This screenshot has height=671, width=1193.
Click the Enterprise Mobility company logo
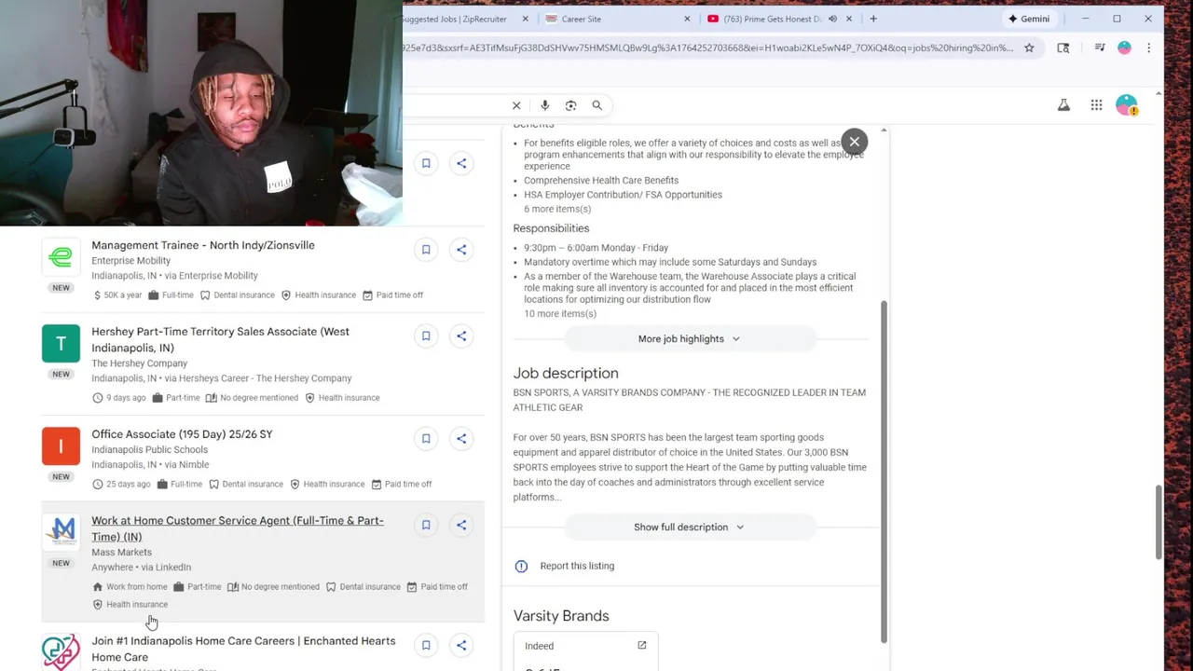pos(61,257)
